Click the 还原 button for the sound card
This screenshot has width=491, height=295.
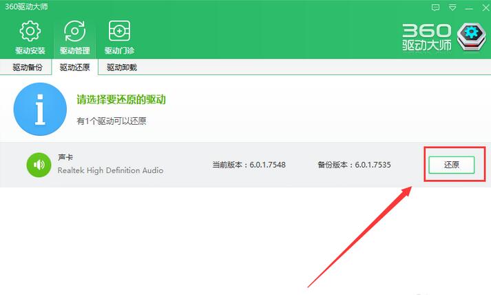coord(452,165)
